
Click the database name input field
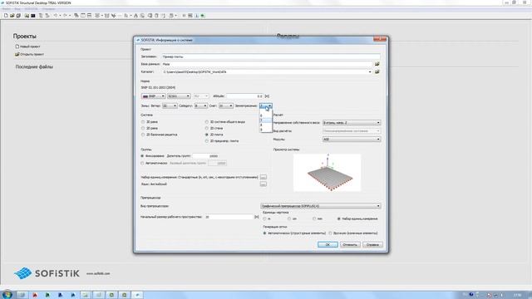coord(267,64)
